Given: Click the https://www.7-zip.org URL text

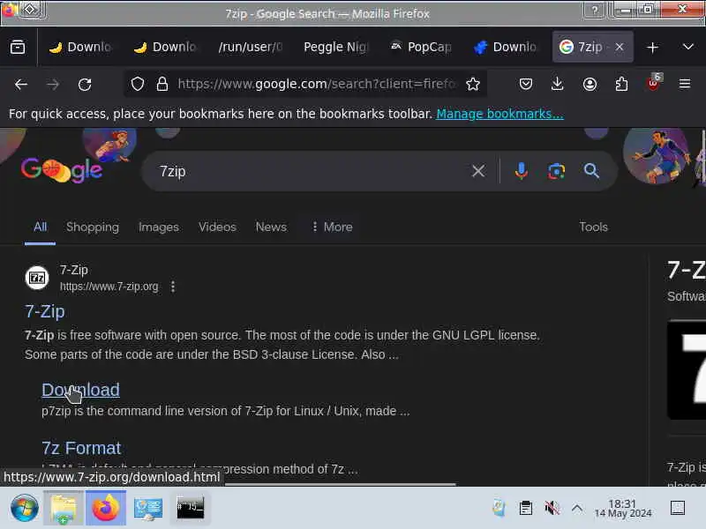Looking at the screenshot, I should [x=109, y=287].
